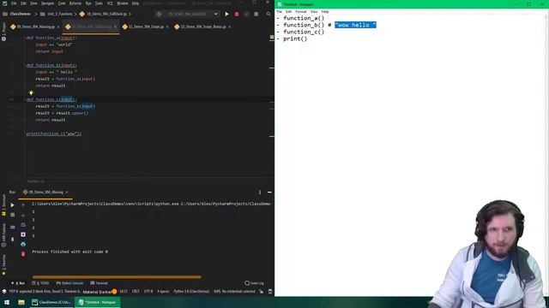The image size is (549, 308).
Task: Click print(function_c("wow")) line in editor
Action: (54, 133)
